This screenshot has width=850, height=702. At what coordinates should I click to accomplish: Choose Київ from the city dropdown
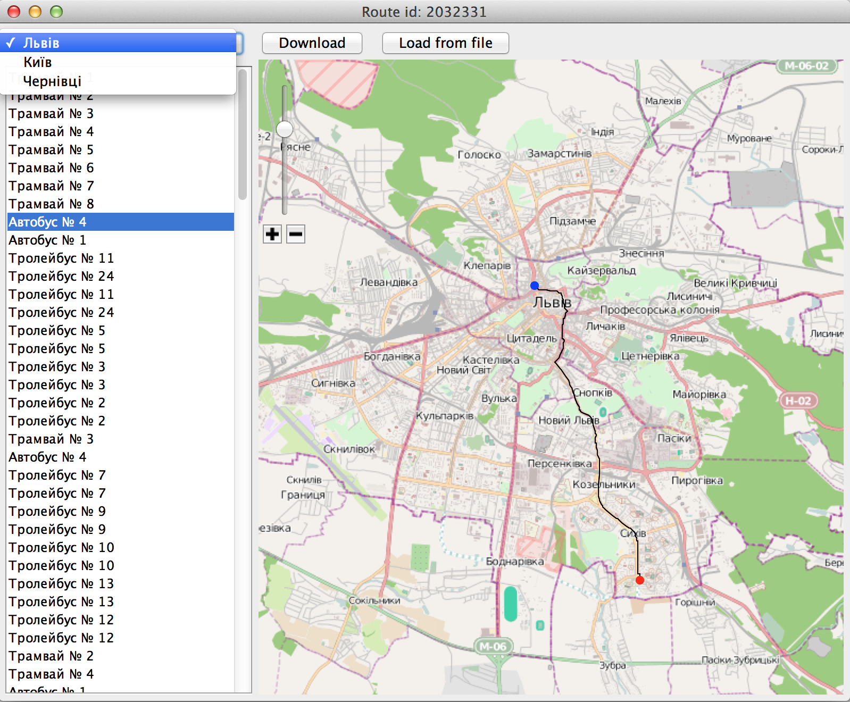coord(37,62)
